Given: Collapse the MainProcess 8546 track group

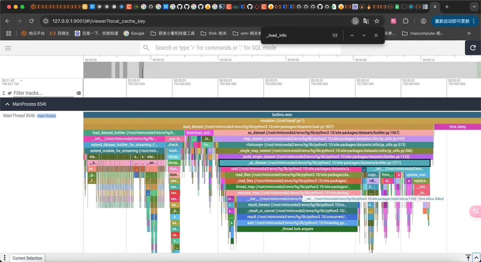Looking at the screenshot, I should pyautogui.click(x=7, y=104).
